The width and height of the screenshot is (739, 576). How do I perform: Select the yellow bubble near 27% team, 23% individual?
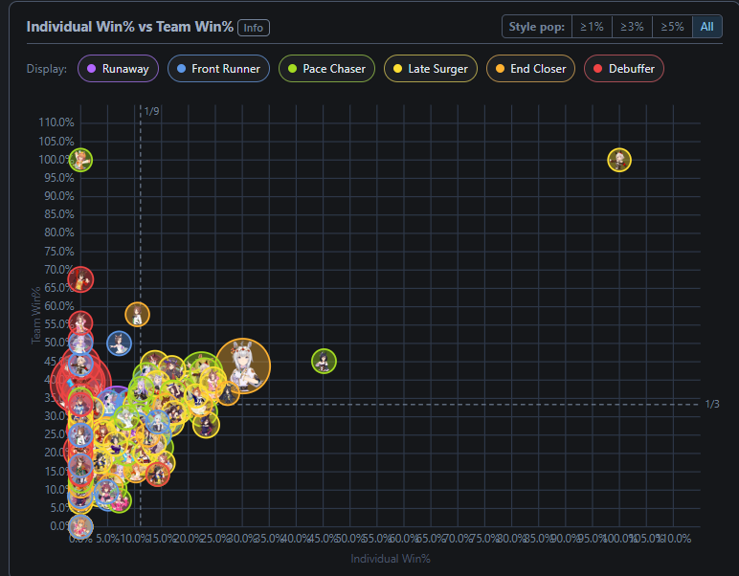click(x=206, y=425)
